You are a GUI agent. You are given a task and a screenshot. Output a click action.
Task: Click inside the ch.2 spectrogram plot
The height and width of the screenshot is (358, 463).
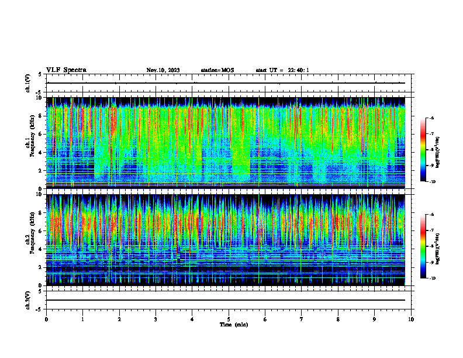pyautogui.click(x=226, y=240)
